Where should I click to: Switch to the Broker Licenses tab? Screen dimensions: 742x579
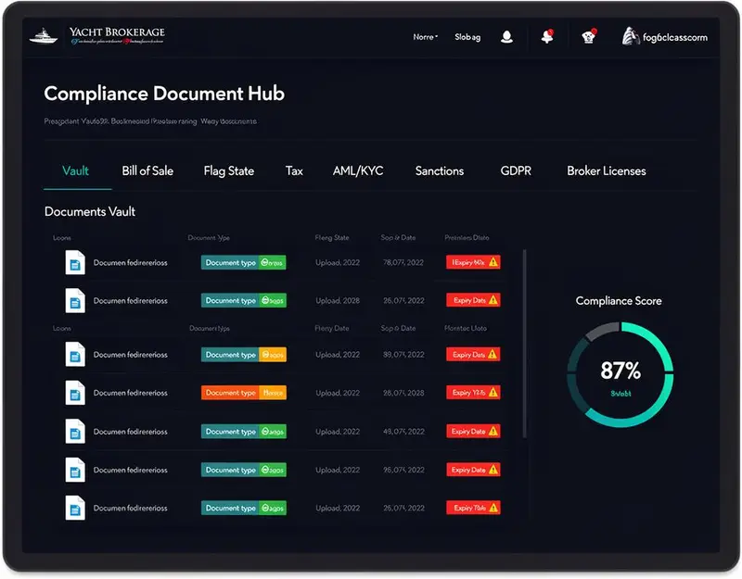pos(607,170)
